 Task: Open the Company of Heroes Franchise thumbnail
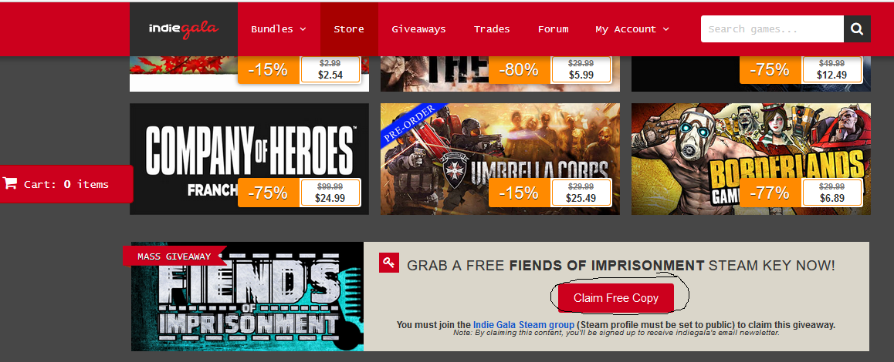[x=249, y=159]
